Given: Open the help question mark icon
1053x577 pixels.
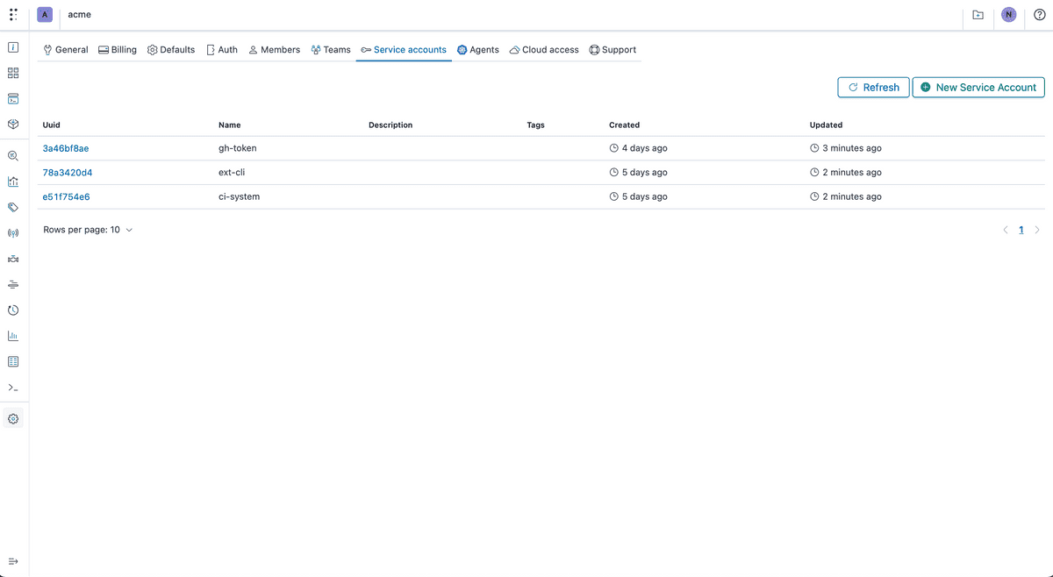Looking at the screenshot, I should 1040,15.
